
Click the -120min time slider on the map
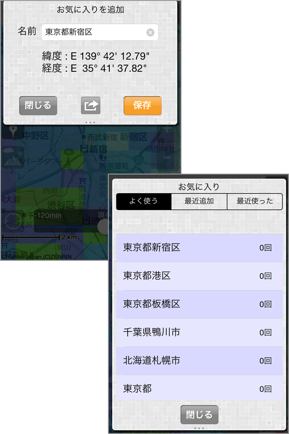[x=70, y=221]
